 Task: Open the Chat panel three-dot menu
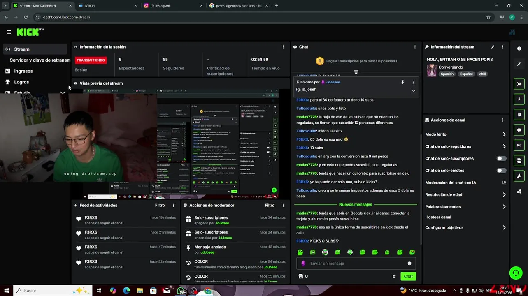tap(415, 47)
